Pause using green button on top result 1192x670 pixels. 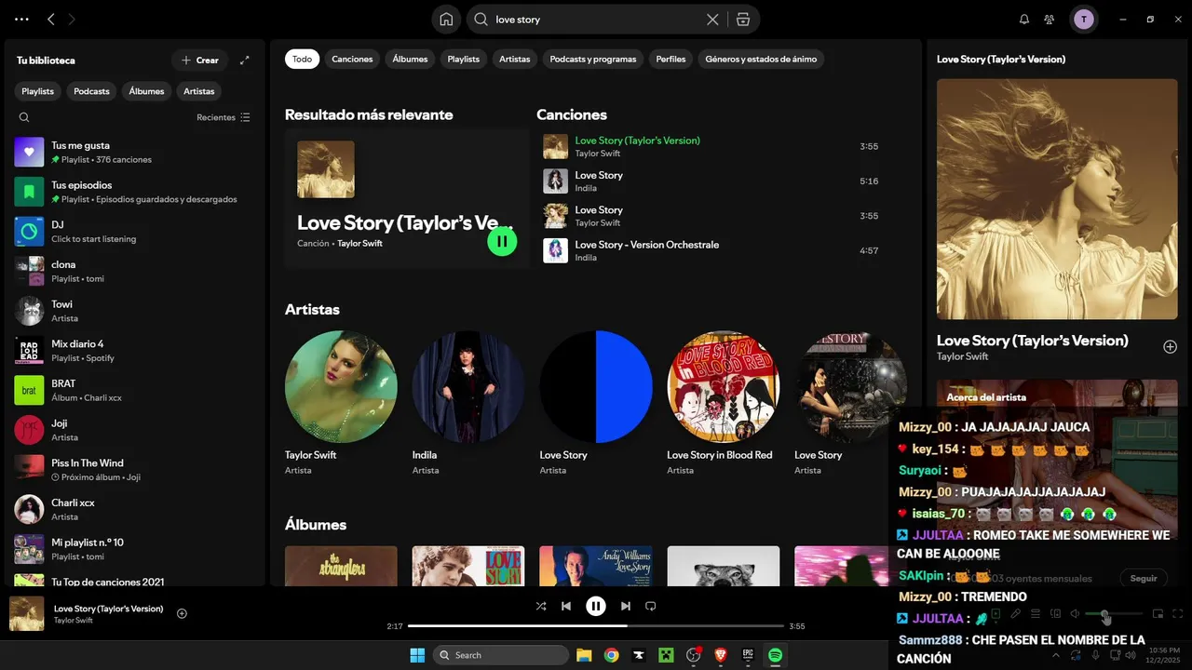click(502, 241)
